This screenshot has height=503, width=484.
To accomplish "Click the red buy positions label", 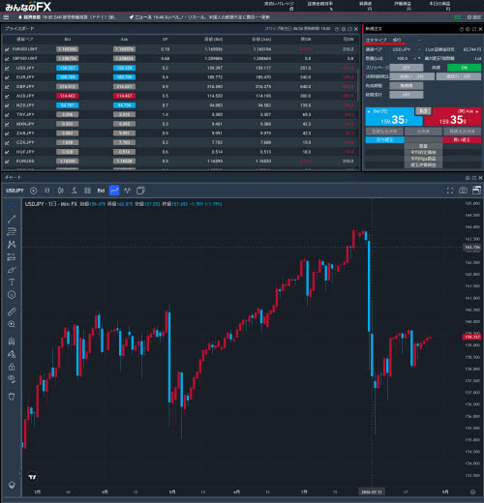I will (x=462, y=139).
